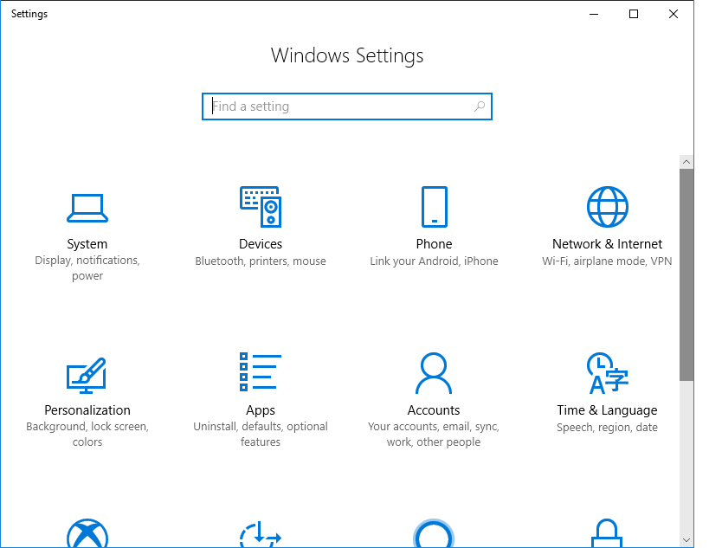Click the vertical scrollbar thumb

[x=686, y=275]
